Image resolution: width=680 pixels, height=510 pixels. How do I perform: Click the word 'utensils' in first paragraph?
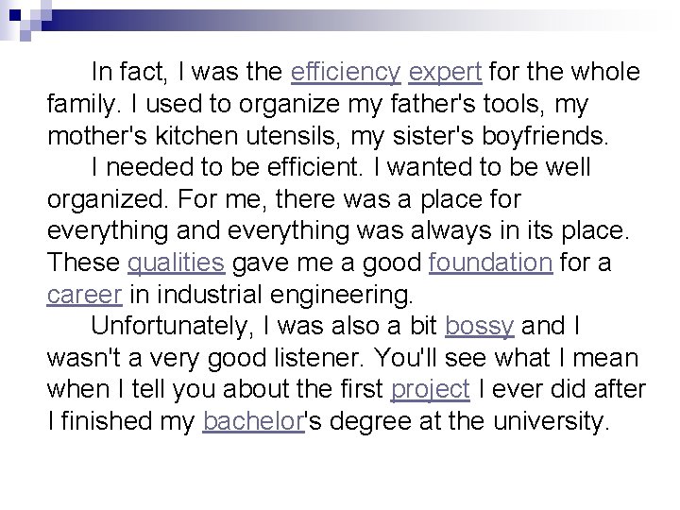pos(291,136)
